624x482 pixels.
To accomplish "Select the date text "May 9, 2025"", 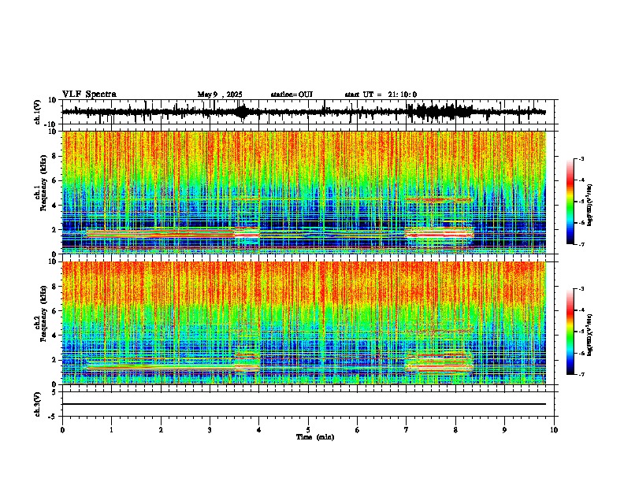I will tap(220, 95).
